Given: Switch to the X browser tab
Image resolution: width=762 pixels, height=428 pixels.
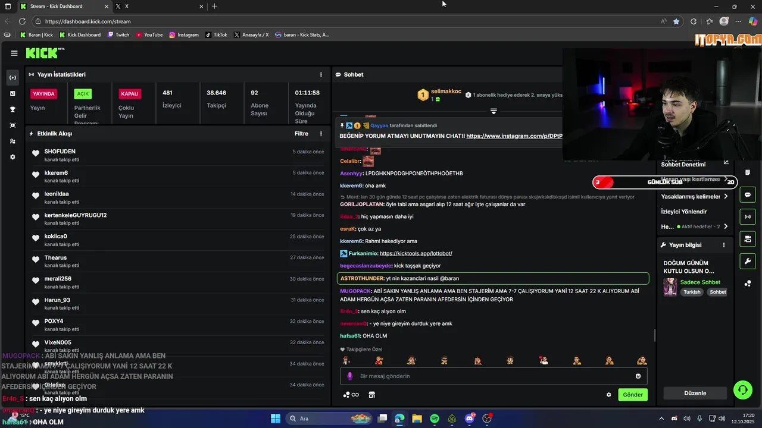Looking at the screenshot, I should tap(160, 7).
